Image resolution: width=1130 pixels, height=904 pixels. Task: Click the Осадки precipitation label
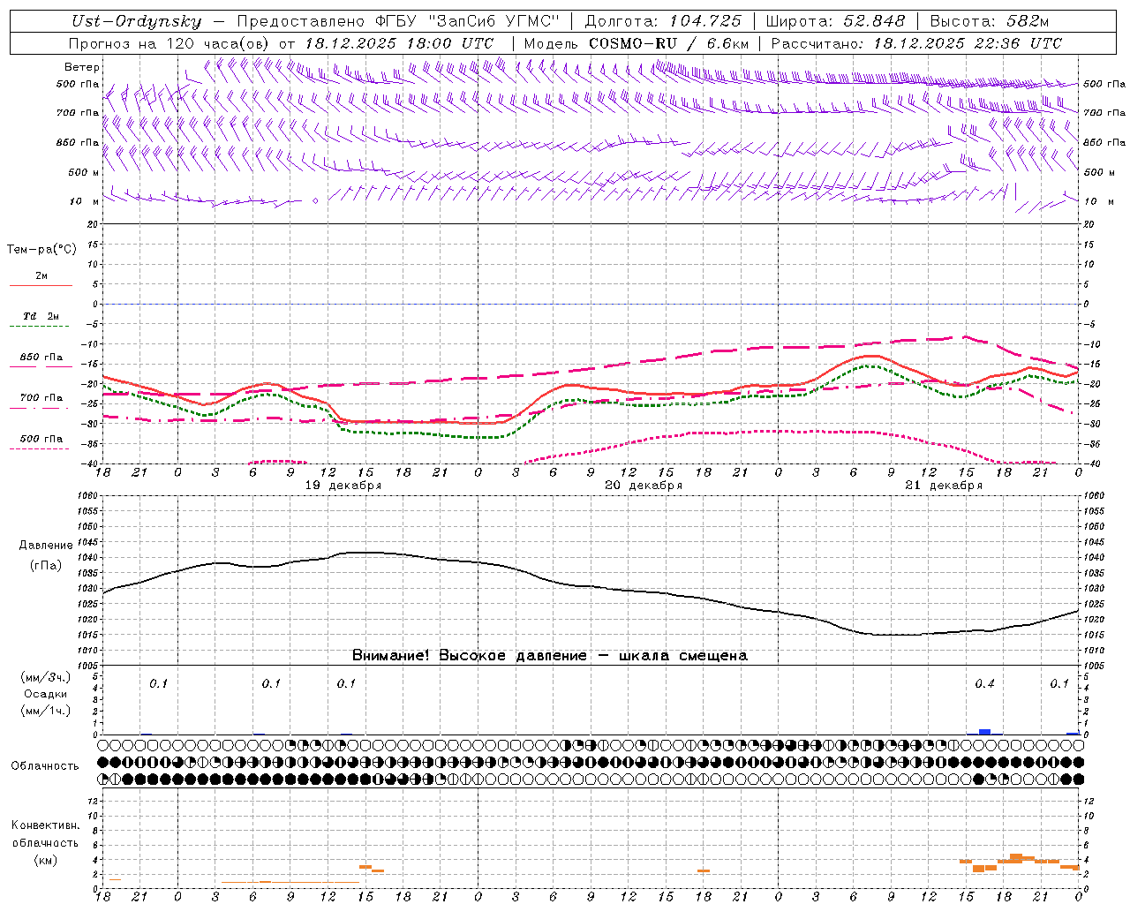(45, 694)
